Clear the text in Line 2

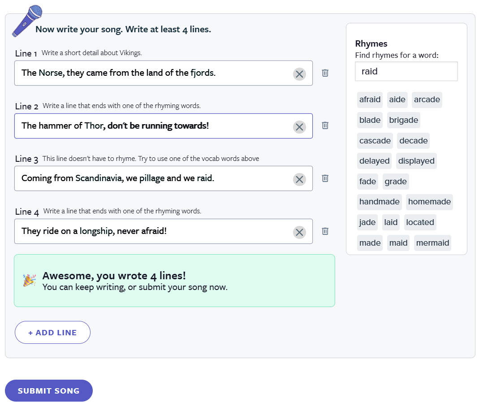point(299,127)
